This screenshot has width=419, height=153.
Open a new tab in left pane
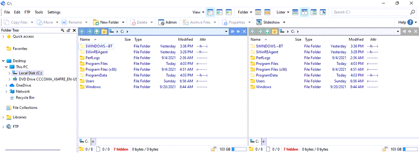point(93,141)
